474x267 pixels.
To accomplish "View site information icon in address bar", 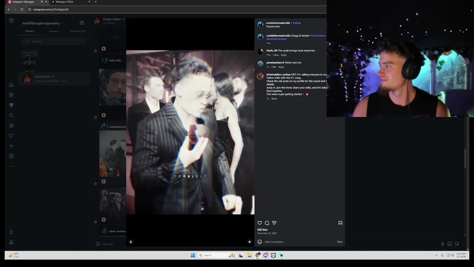I will coord(30,9).
